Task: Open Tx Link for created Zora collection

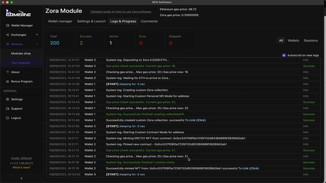Action: tap(195, 120)
